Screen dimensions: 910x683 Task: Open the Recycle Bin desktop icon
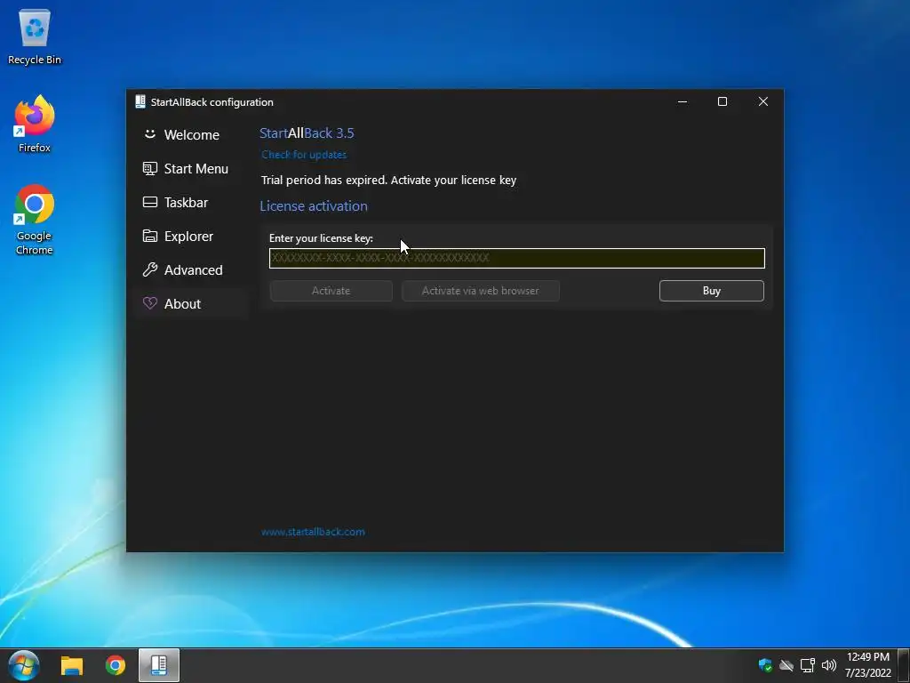click(x=35, y=37)
